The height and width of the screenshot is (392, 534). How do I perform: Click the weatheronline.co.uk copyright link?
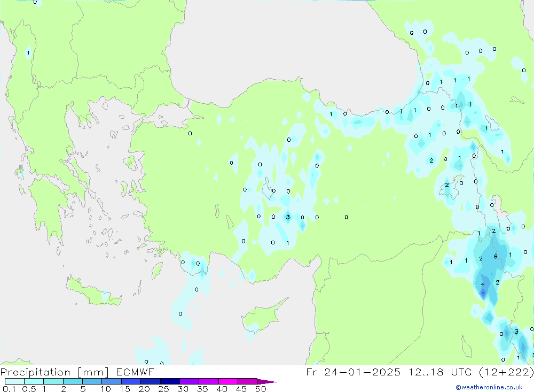pyautogui.click(x=489, y=387)
